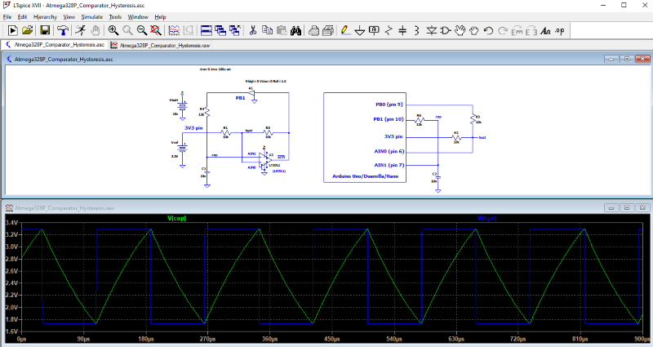
Task: Place an Inductor component
Action: pos(416,30)
